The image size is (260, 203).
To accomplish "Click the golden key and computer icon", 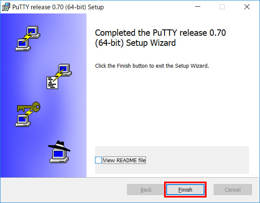I will click(x=28, y=114).
